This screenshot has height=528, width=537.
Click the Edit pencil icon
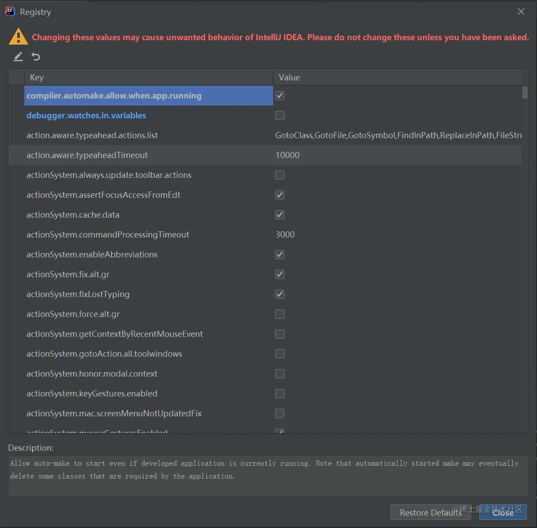click(18, 57)
